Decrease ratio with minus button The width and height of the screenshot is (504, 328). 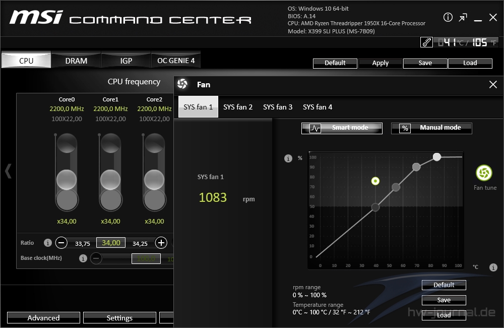pos(61,243)
